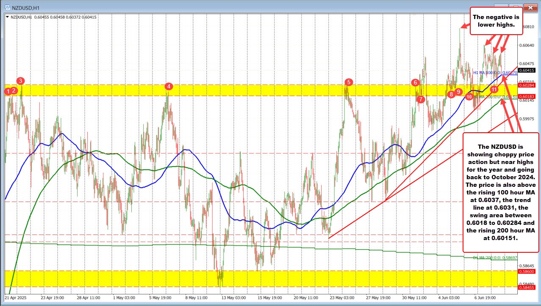
Task: Pick red circle marker number 6
Action: (415, 82)
